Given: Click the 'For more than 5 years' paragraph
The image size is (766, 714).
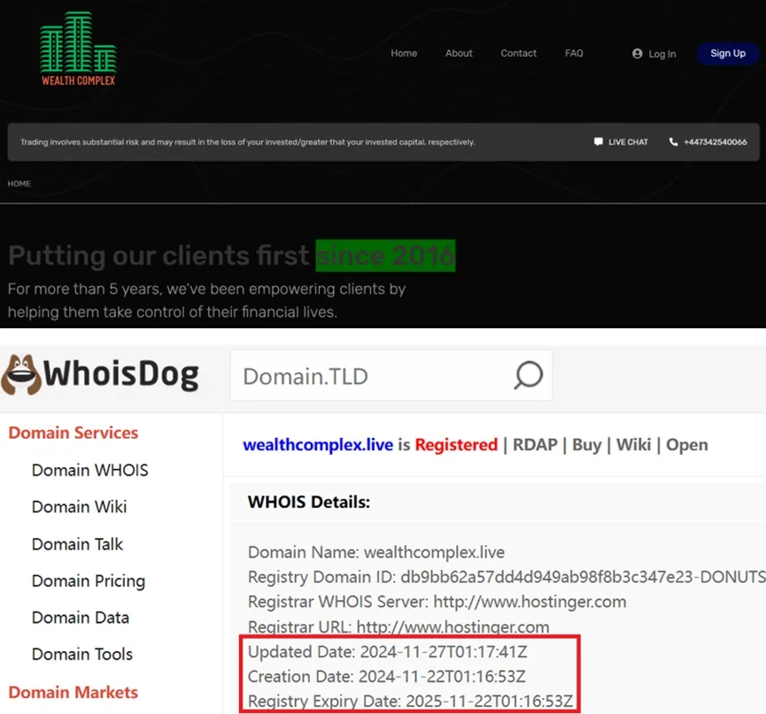Looking at the screenshot, I should (206, 300).
